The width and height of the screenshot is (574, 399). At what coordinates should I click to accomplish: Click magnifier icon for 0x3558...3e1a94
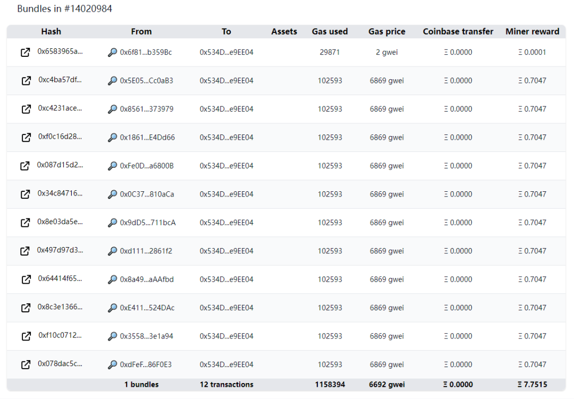(x=112, y=336)
